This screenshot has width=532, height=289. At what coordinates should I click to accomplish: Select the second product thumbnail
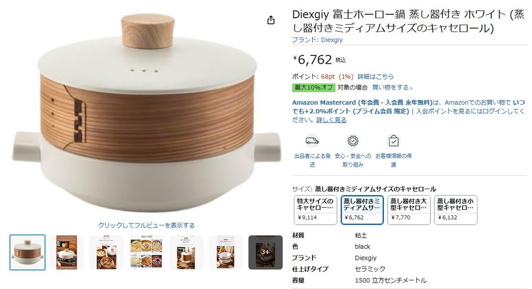tap(66, 252)
